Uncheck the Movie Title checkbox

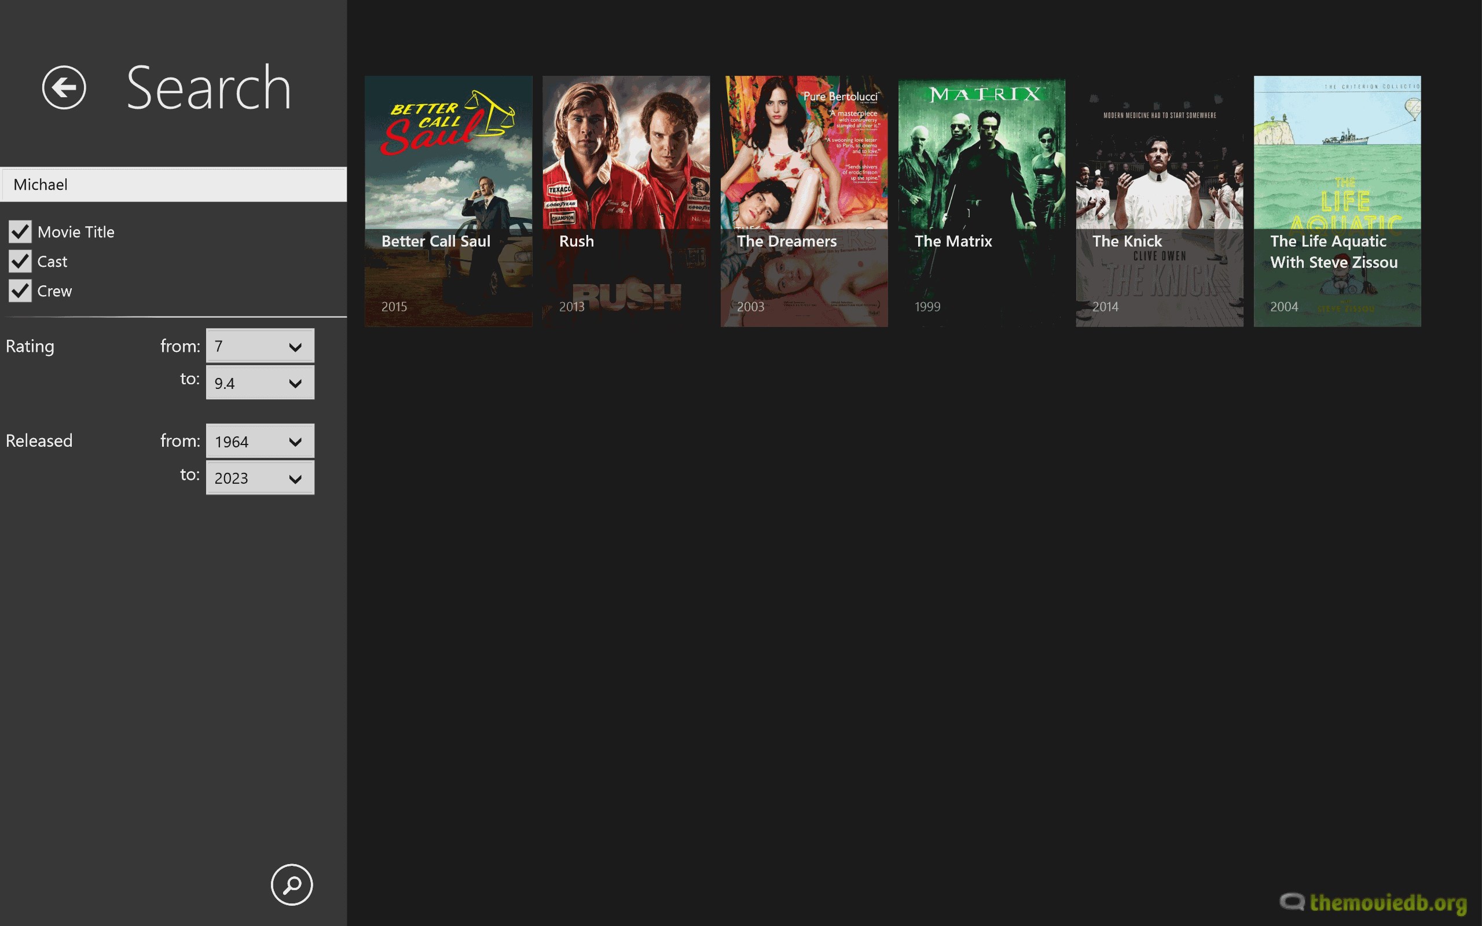20,231
